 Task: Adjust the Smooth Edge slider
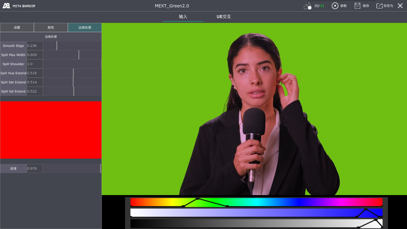(x=72, y=46)
